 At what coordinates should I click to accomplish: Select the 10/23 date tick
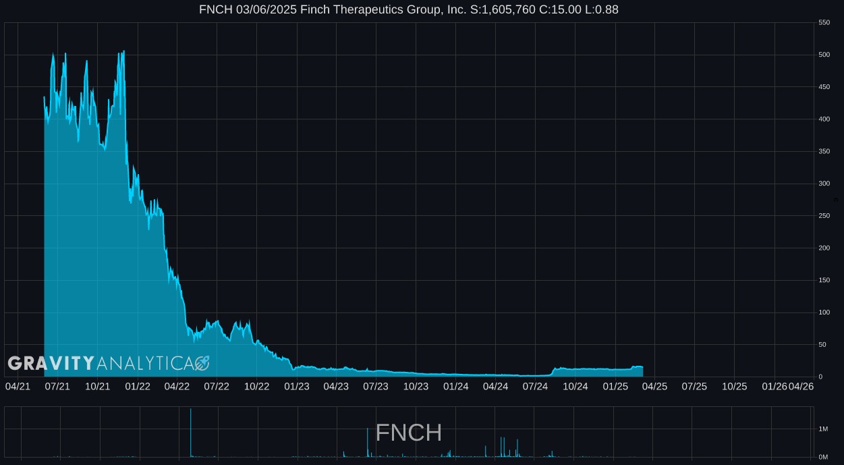(x=416, y=386)
